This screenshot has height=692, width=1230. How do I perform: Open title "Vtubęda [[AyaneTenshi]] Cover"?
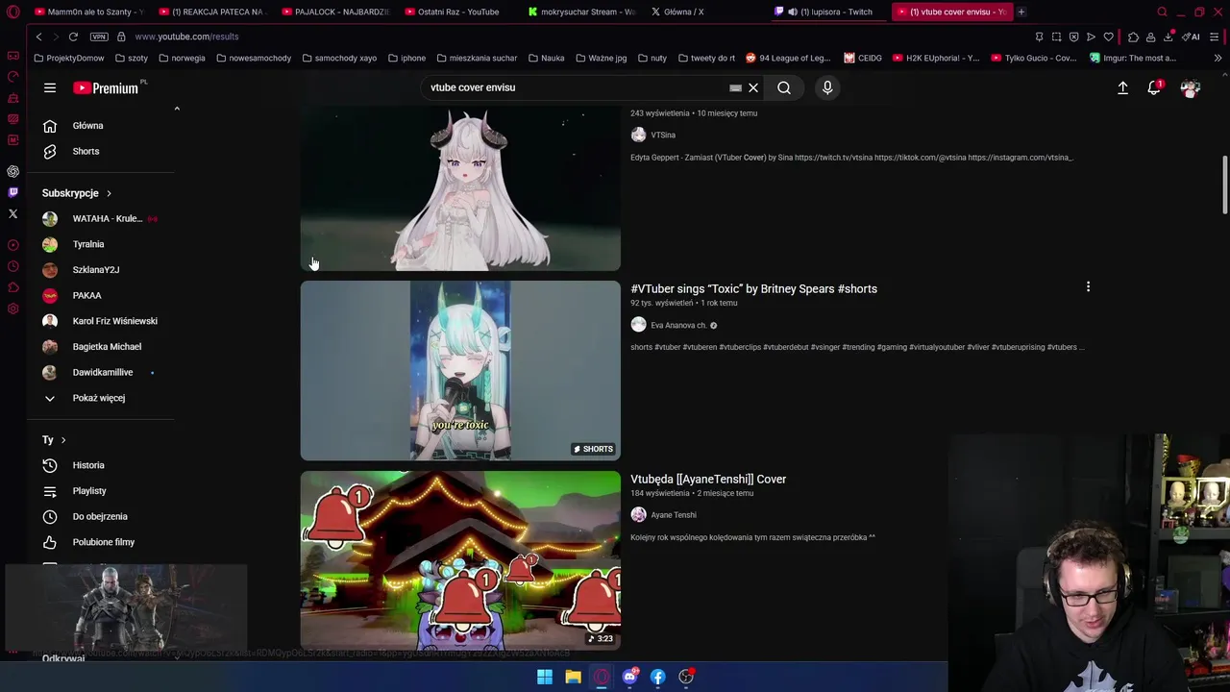point(708,479)
